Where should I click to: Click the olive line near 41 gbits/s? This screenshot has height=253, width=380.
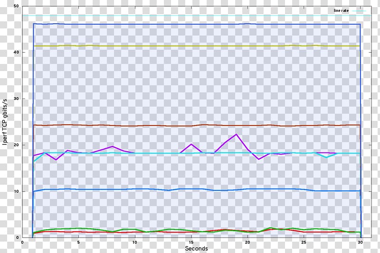[x=190, y=46]
